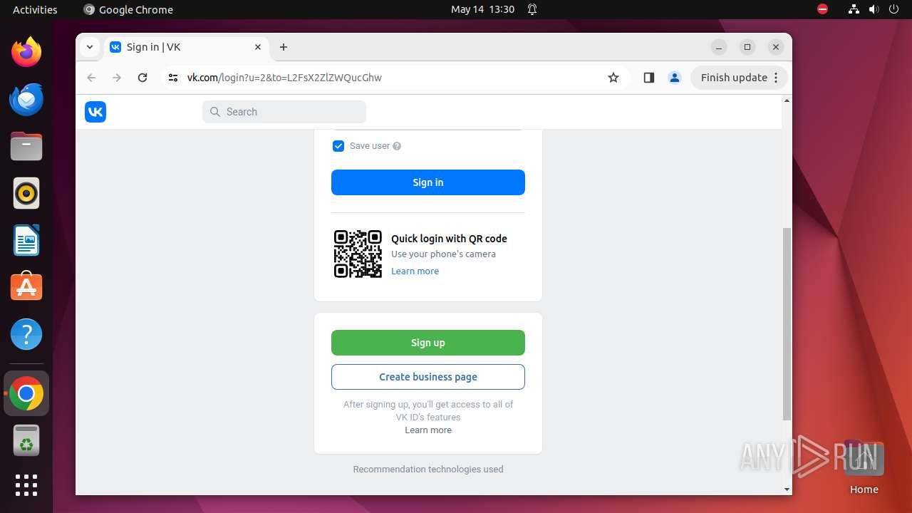
Task: Open the Home folder desktop icon
Action: (864, 468)
